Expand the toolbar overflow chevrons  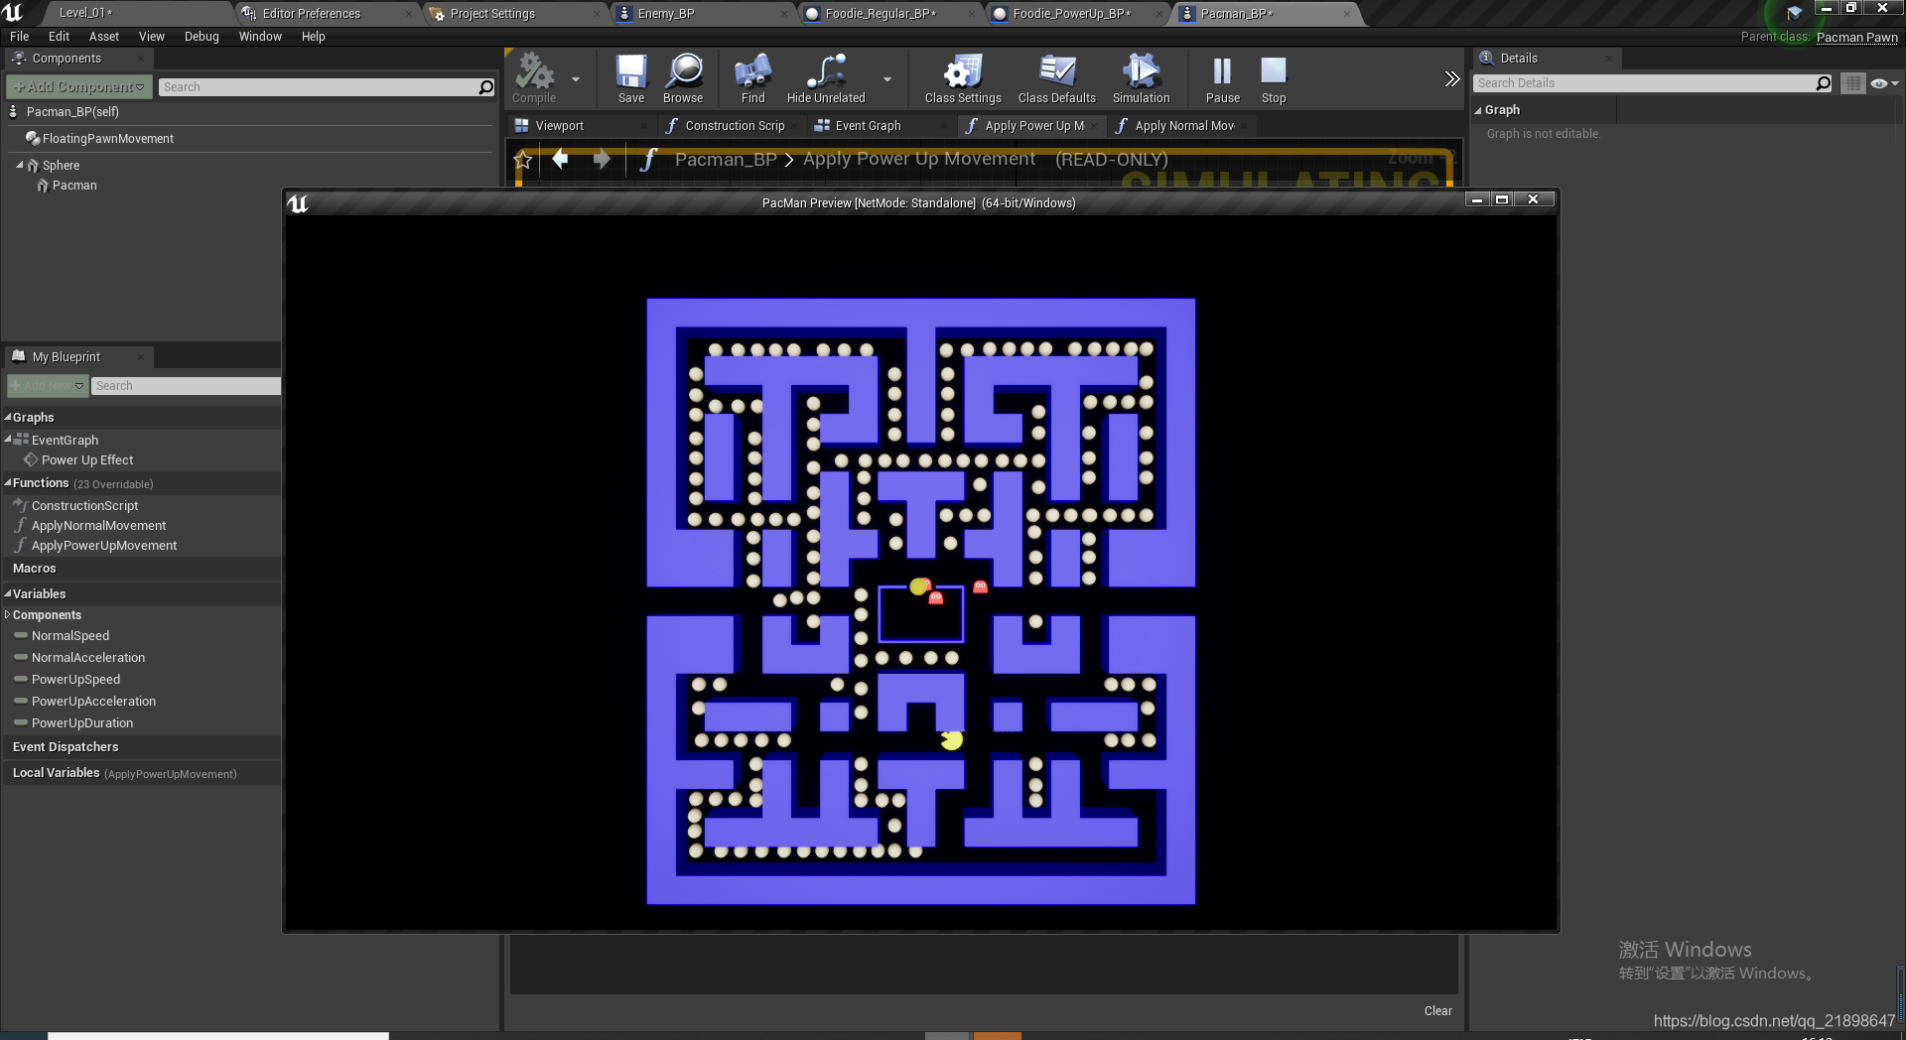1451,79
